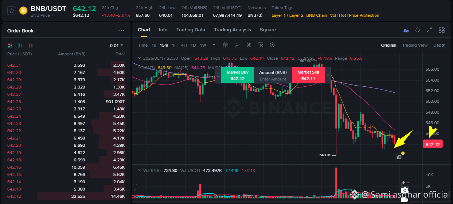Select the 1W chart interval

203,45
